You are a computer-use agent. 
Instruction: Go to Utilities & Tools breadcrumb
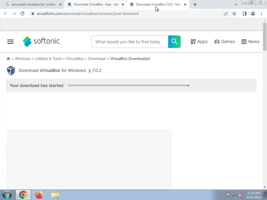(48, 59)
